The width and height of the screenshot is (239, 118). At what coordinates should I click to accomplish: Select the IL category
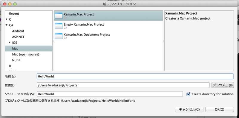coord(10,66)
